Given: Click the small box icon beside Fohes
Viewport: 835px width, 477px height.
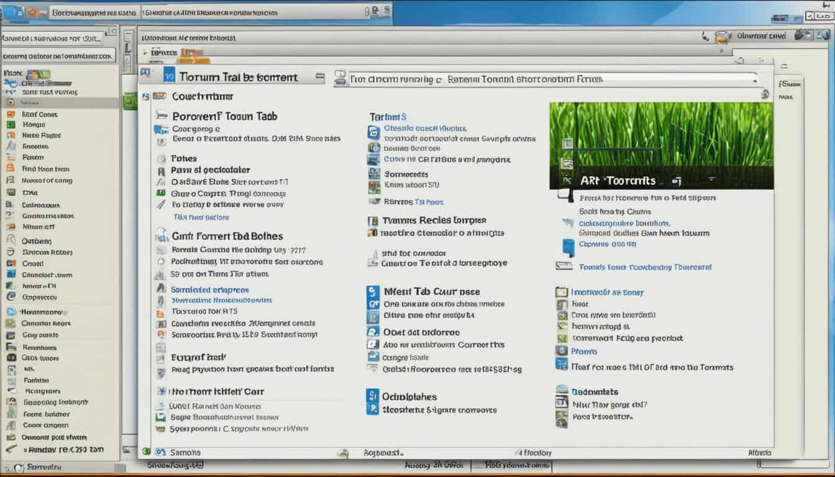Looking at the screenshot, I should tap(161, 158).
